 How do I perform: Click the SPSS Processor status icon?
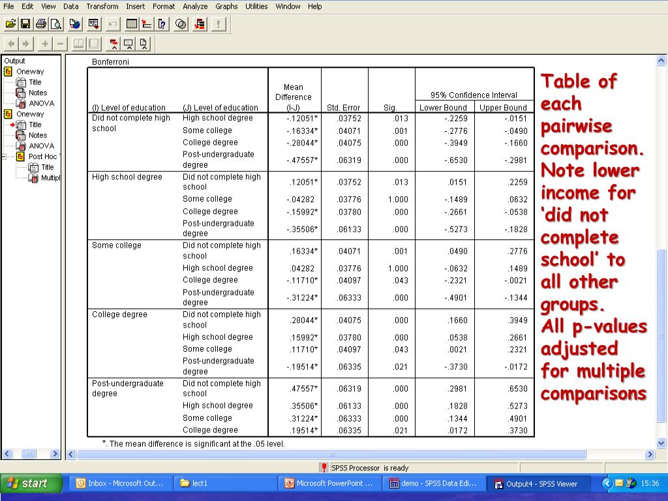click(x=324, y=468)
